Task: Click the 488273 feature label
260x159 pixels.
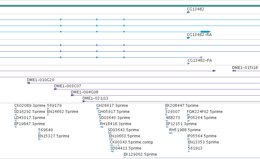Action: [x=173, y=118]
